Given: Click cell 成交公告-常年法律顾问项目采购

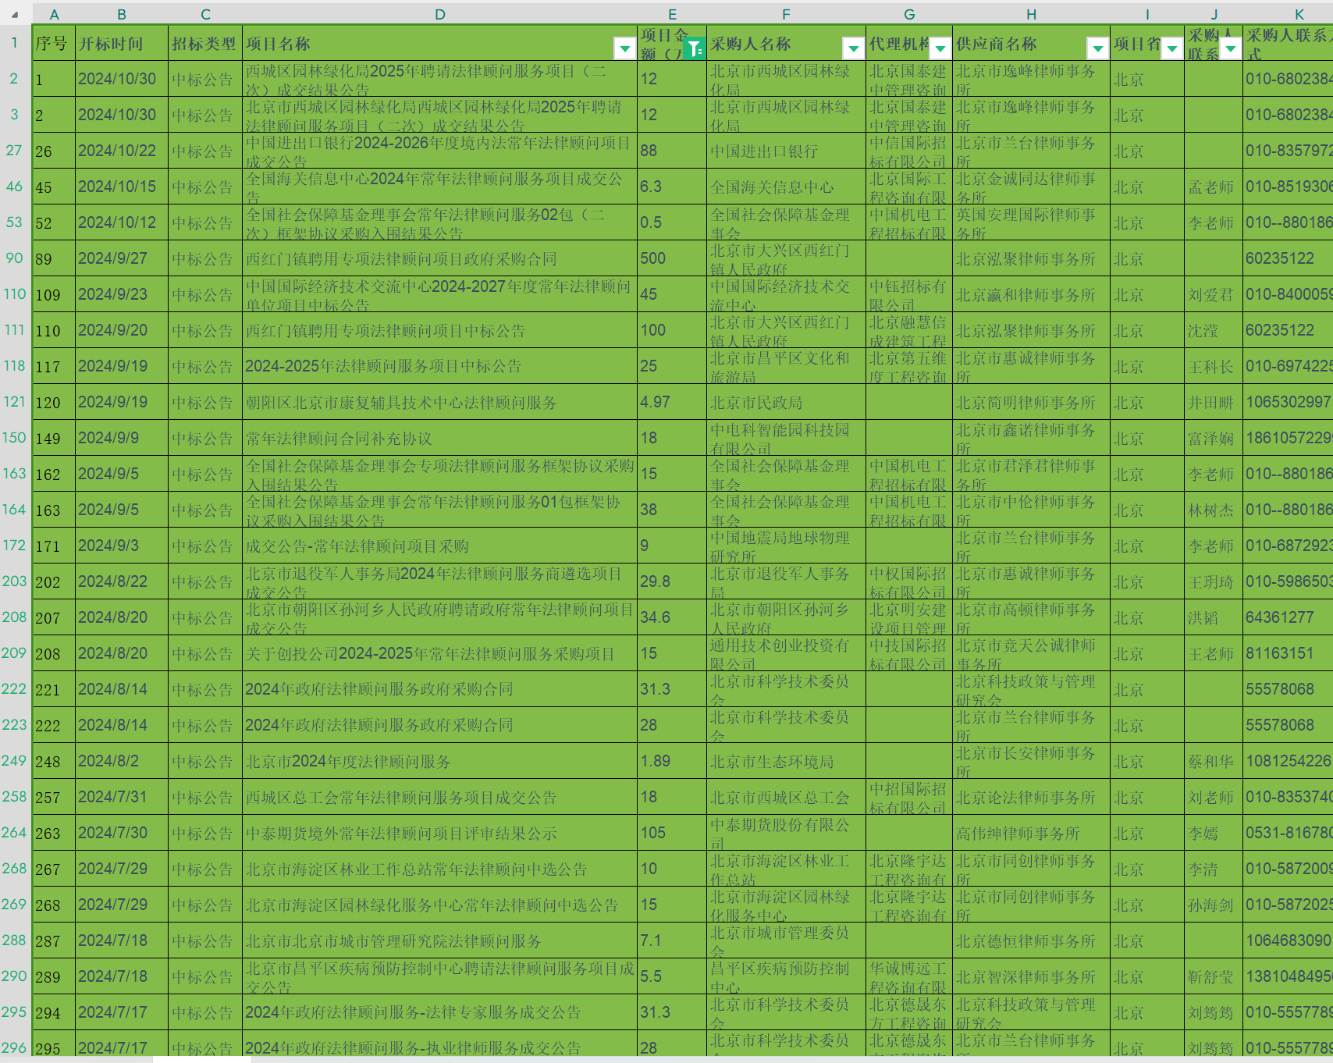Looking at the screenshot, I should pyautogui.click(x=440, y=546).
